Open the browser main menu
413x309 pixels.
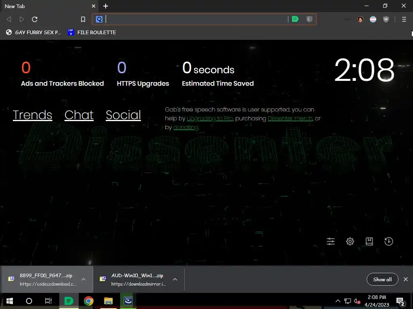click(x=404, y=19)
